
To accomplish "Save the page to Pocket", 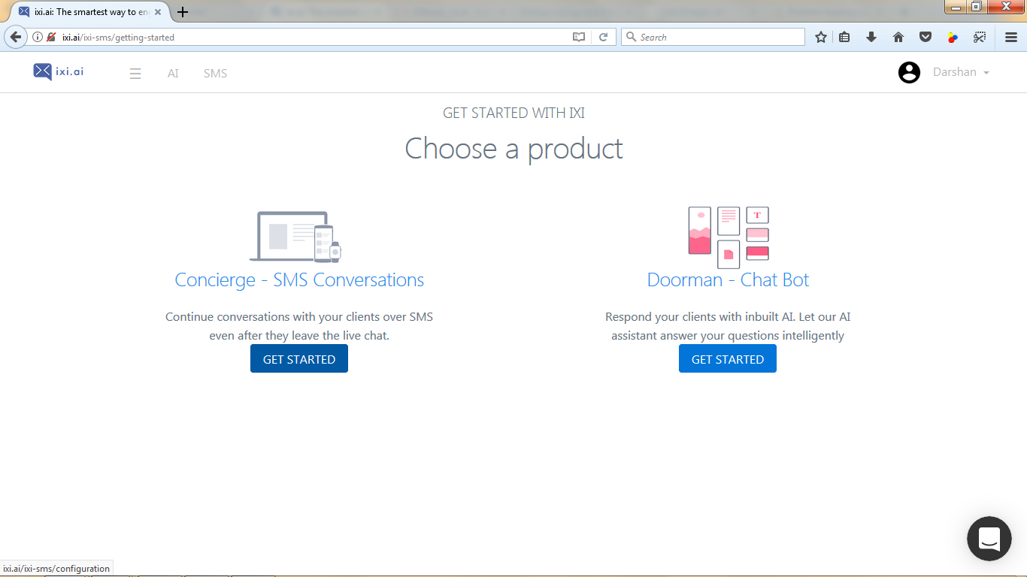I will (926, 37).
